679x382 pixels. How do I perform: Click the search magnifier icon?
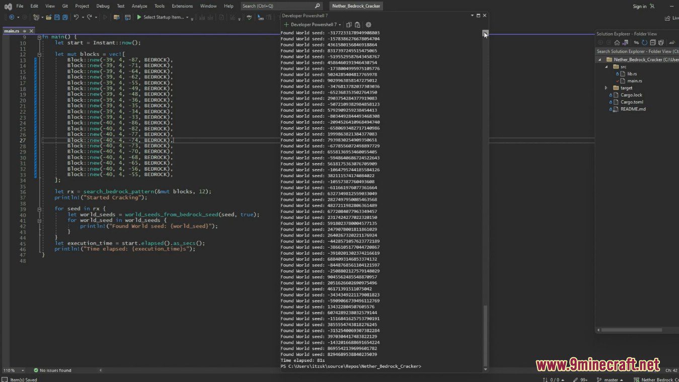tap(317, 6)
